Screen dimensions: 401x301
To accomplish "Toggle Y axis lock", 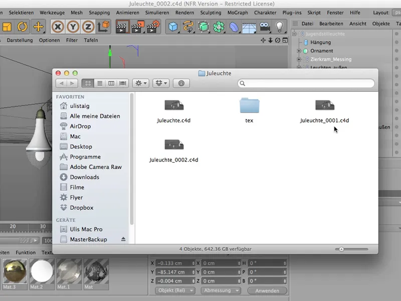I will pos(73,27).
